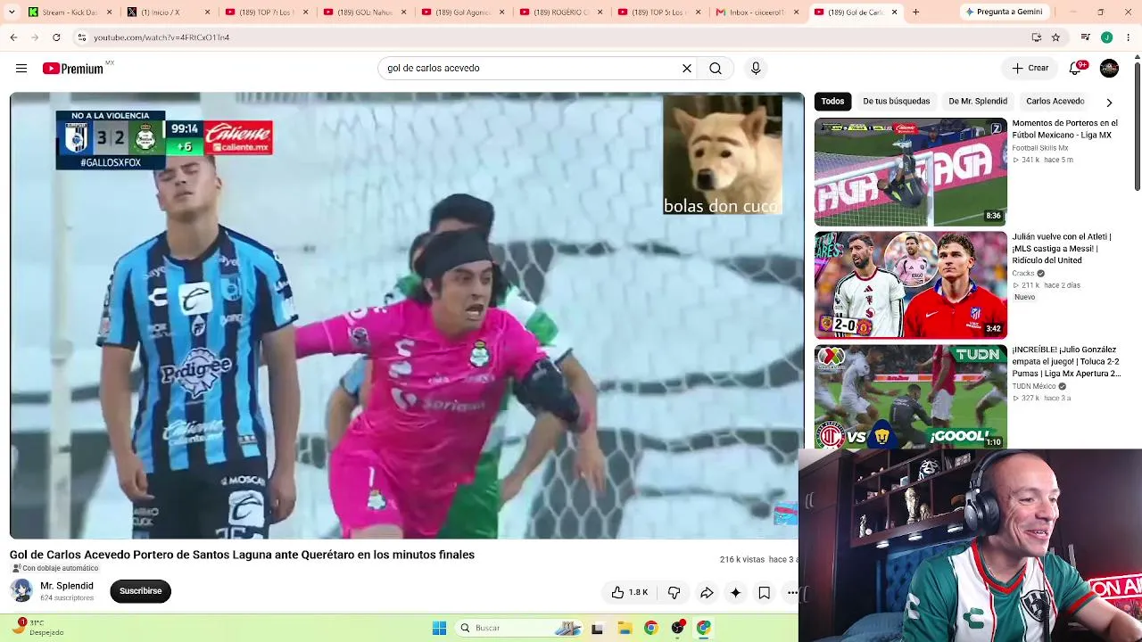Switch to the ROGÉRIO tab
The height and width of the screenshot is (642, 1142).
tap(559, 12)
